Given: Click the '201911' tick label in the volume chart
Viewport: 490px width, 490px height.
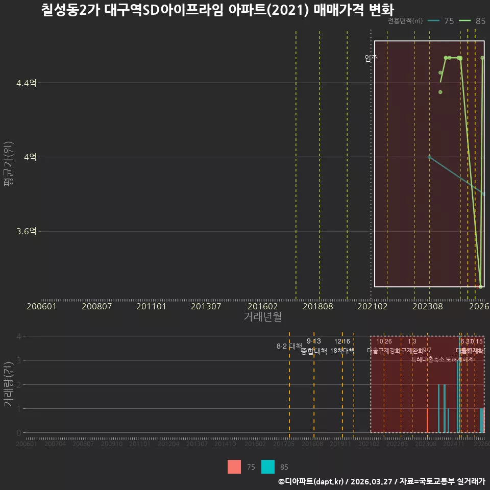Looking at the screenshot, I should coord(340,444).
